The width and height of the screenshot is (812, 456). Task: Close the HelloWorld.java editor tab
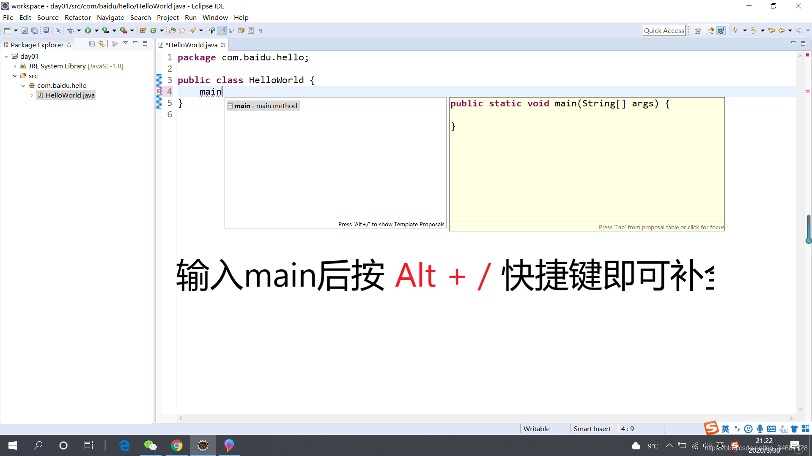[223, 45]
